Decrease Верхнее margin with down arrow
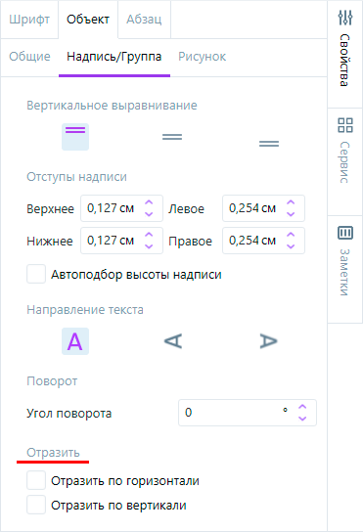Screen dimensions: 363x532 (149, 214)
